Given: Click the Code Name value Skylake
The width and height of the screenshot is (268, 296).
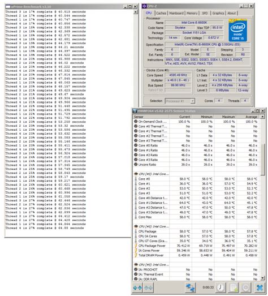Looking at the screenshot, I should [180, 28].
